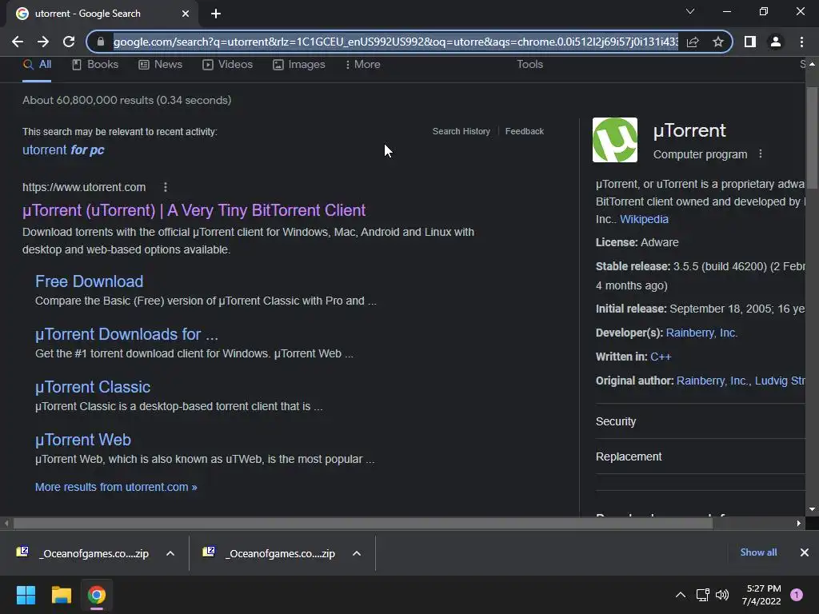Open the µTorrent Classic sitelink
This screenshot has width=819, height=614.
pos(93,387)
